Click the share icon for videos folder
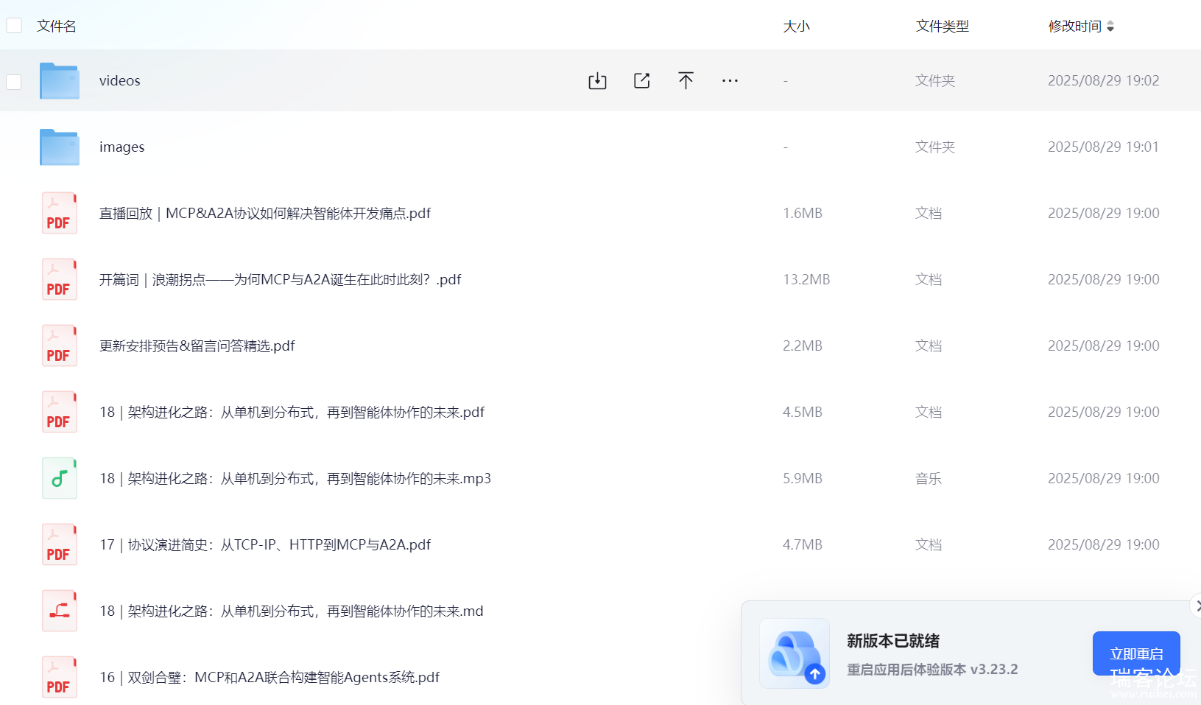1201x705 pixels. click(x=641, y=81)
